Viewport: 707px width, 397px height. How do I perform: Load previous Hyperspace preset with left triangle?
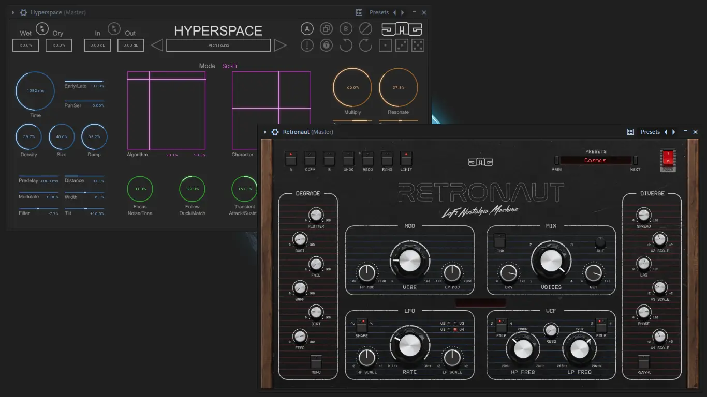157,45
